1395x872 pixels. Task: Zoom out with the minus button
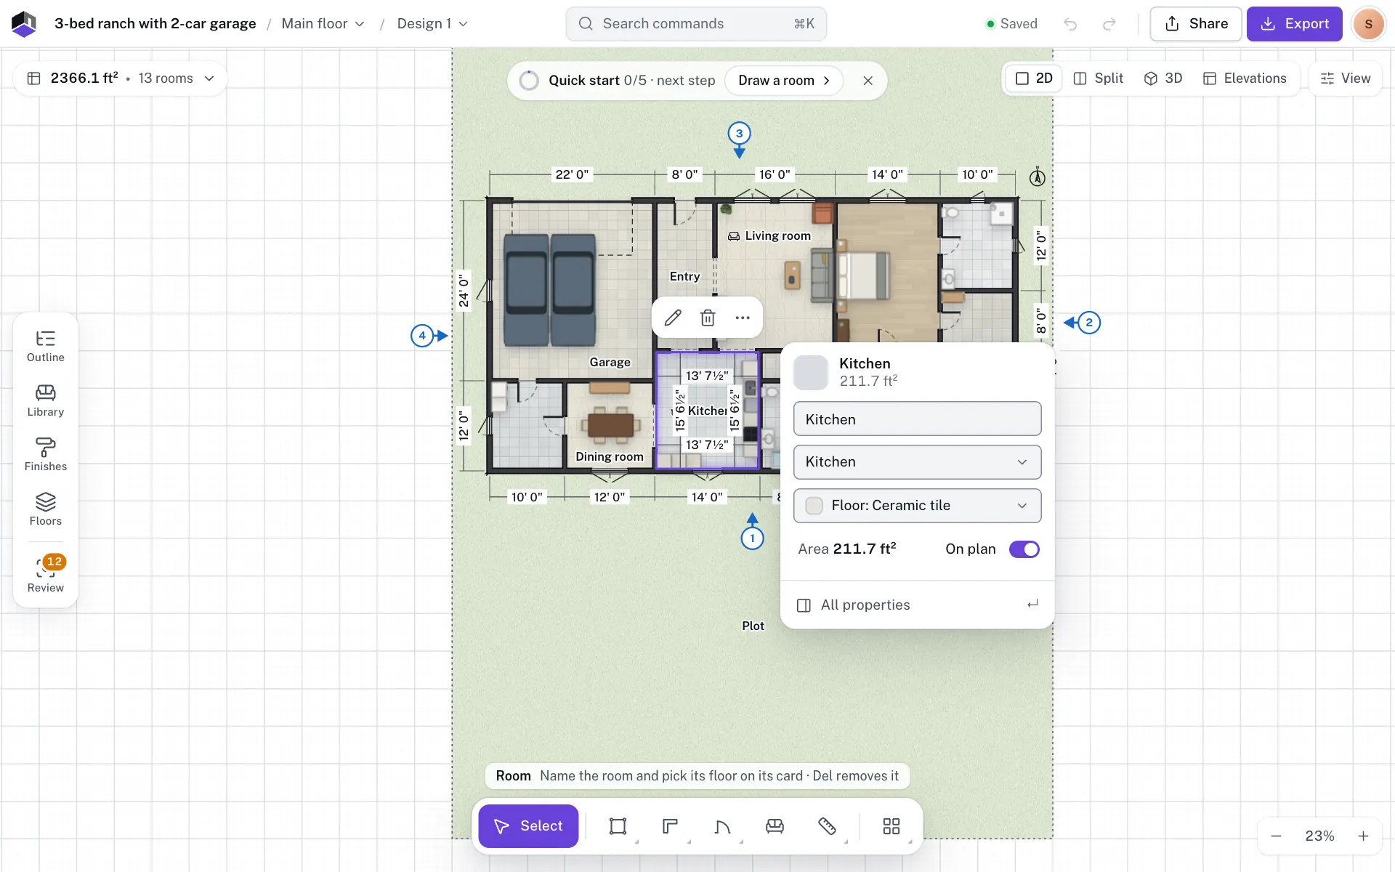click(x=1276, y=836)
